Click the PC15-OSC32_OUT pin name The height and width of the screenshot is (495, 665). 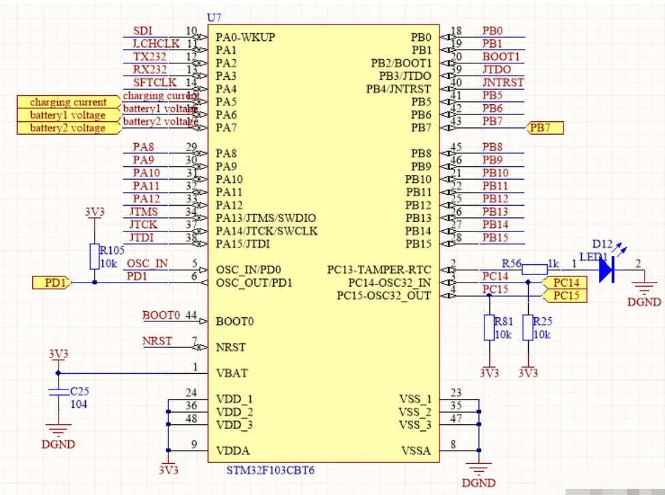[x=384, y=296]
